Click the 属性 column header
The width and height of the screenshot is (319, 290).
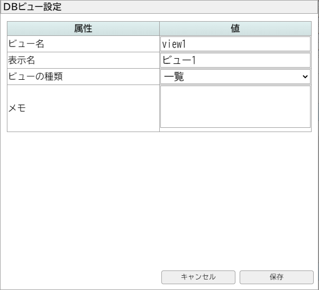[83, 29]
